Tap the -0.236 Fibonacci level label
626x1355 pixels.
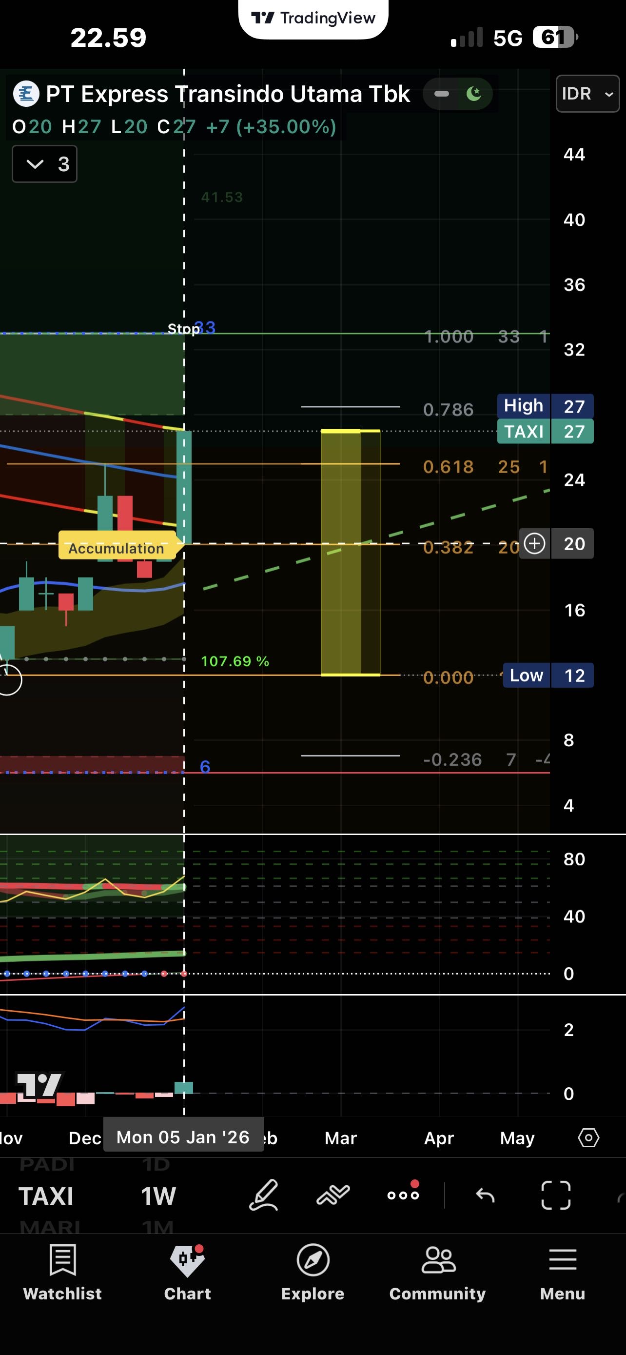452,759
